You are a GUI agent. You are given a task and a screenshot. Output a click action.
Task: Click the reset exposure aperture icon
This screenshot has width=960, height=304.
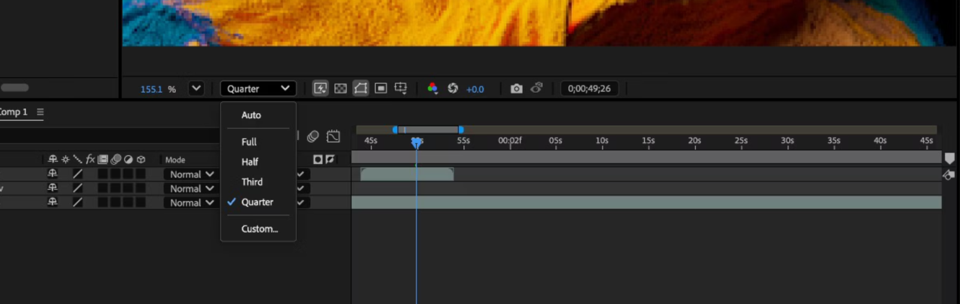(453, 89)
